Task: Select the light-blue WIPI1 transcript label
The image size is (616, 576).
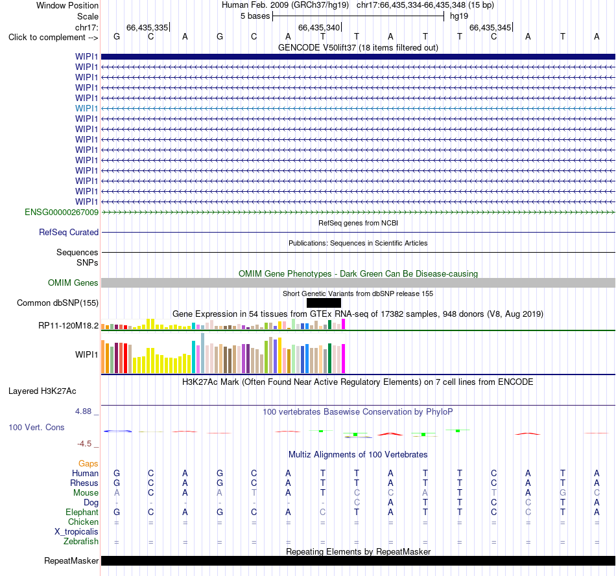Action: [x=86, y=108]
